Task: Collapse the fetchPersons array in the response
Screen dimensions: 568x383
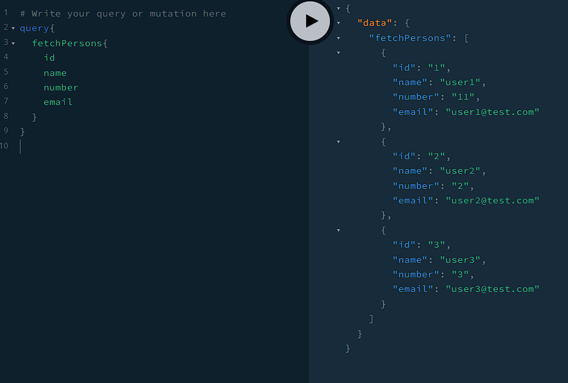Action: click(x=338, y=38)
